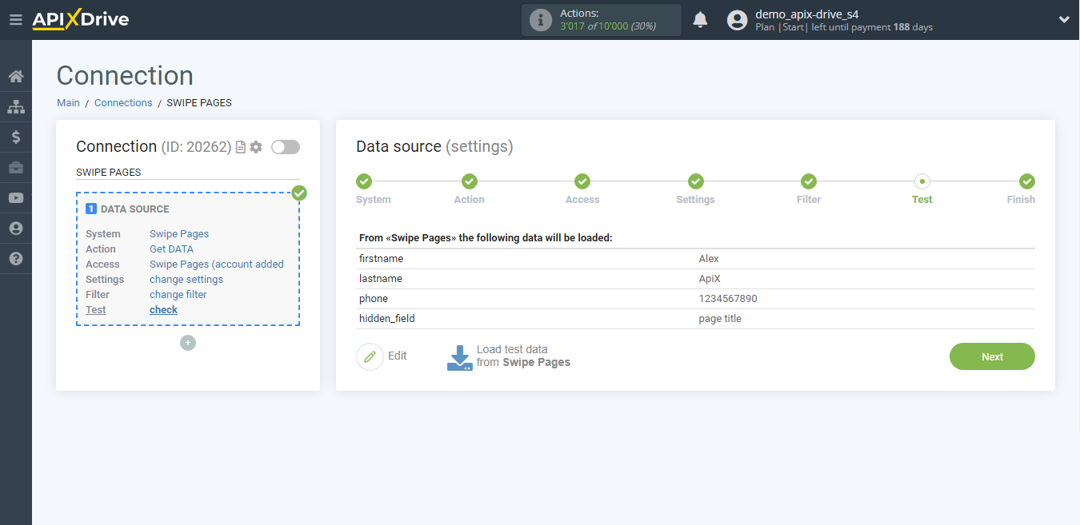
Task: Open the connections sitemap sidebar icon
Action: 16,107
